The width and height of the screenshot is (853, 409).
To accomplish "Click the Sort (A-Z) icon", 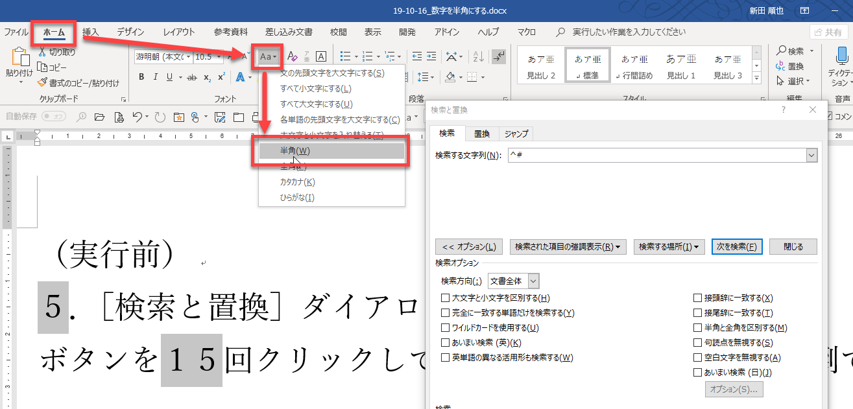I will pos(478,57).
